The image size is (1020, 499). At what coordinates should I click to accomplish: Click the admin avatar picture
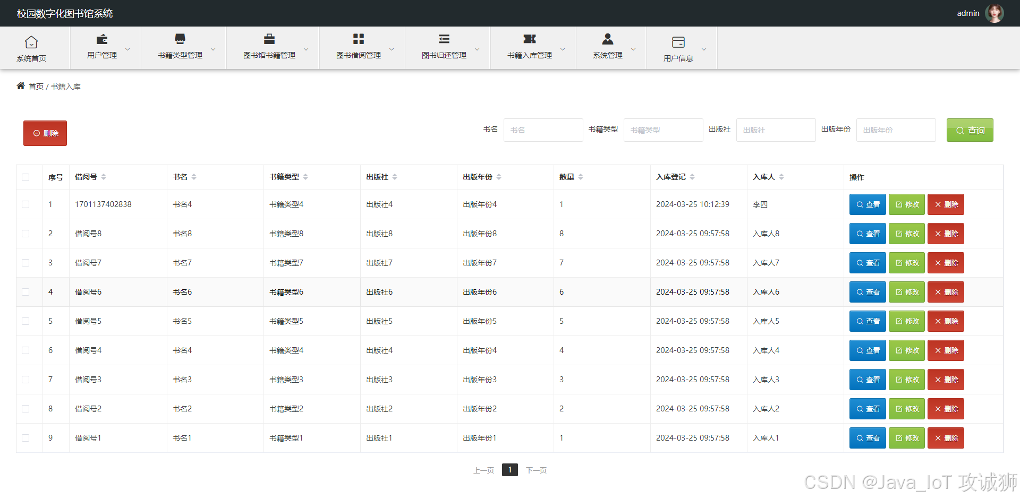[x=994, y=13]
